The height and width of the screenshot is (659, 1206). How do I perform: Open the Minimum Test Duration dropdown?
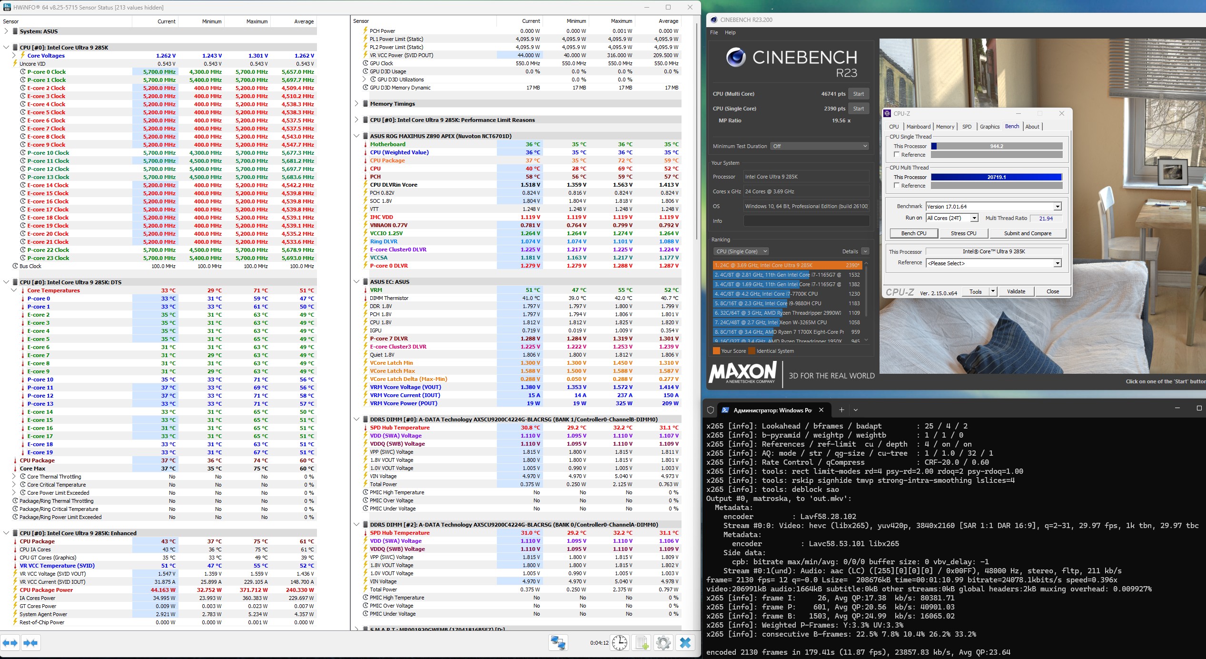(820, 146)
